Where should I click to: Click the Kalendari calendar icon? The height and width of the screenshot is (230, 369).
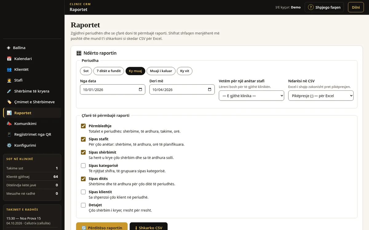[9, 59]
